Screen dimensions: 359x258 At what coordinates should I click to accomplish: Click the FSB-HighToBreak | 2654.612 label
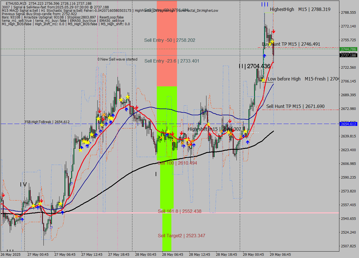pos(48,122)
